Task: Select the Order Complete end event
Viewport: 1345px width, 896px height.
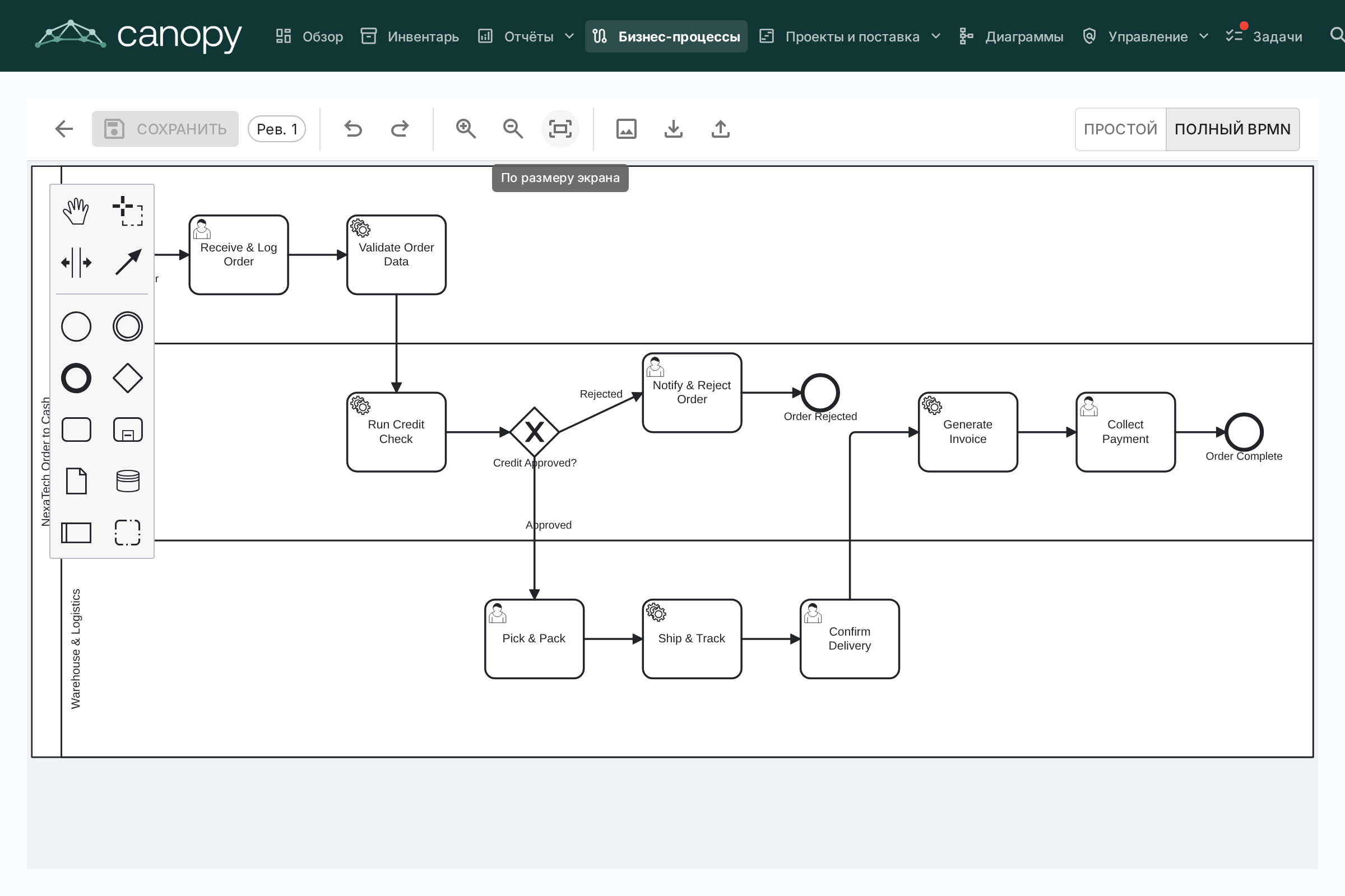Action: pos(1244,432)
